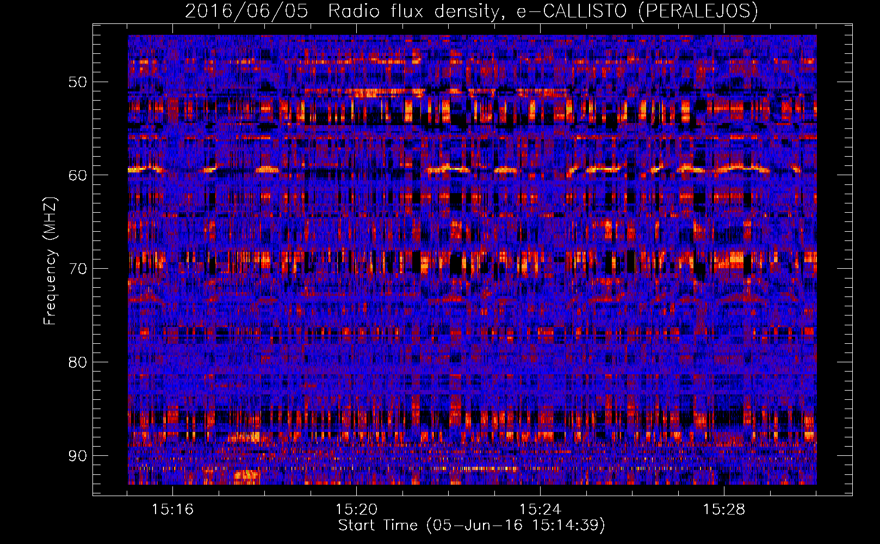This screenshot has height=544, width=880.
Task: Click the 15:20 time tick label
Action: 356,510
